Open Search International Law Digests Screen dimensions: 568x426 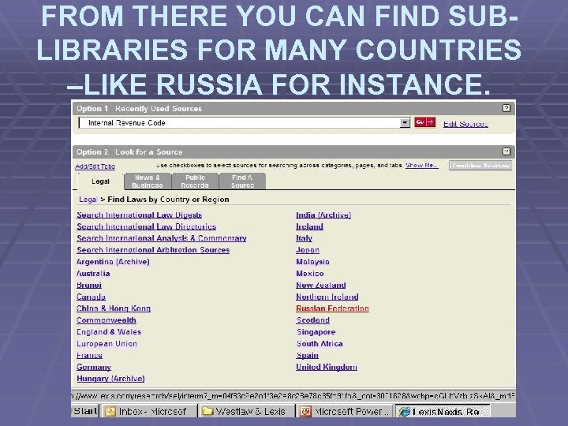[x=139, y=215]
